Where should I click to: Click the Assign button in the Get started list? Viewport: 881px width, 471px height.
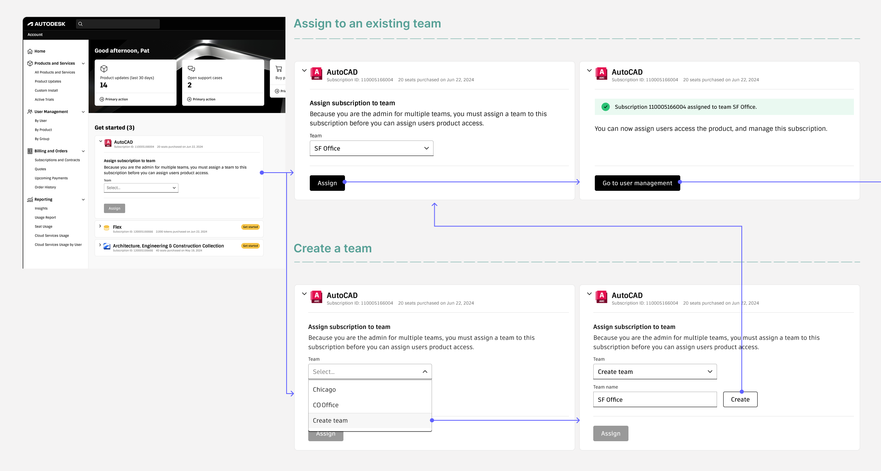point(114,209)
